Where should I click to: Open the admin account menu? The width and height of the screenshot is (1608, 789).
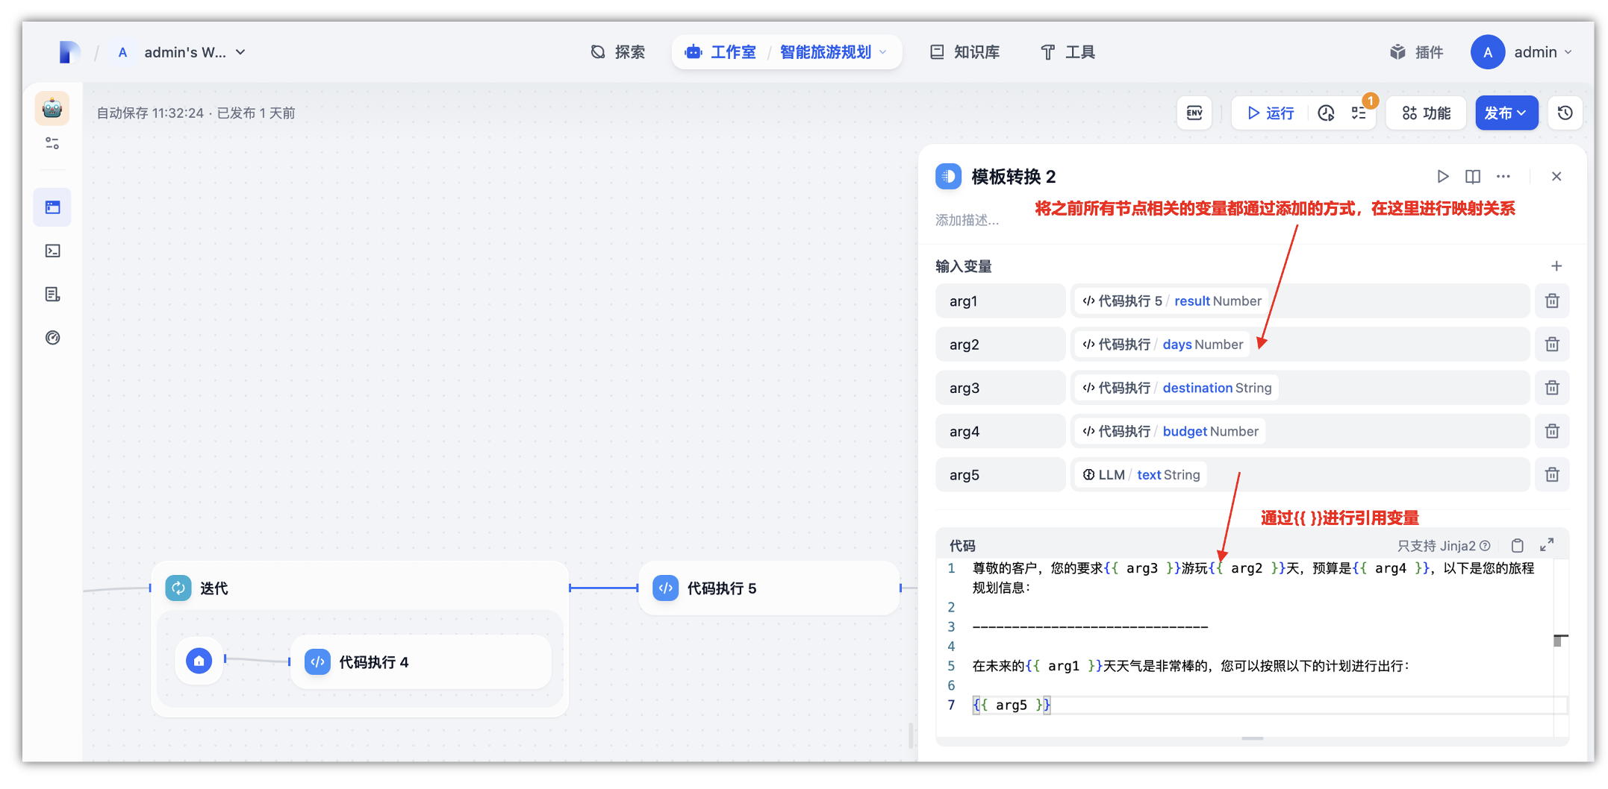pyautogui.click(x=1523, y=52)
